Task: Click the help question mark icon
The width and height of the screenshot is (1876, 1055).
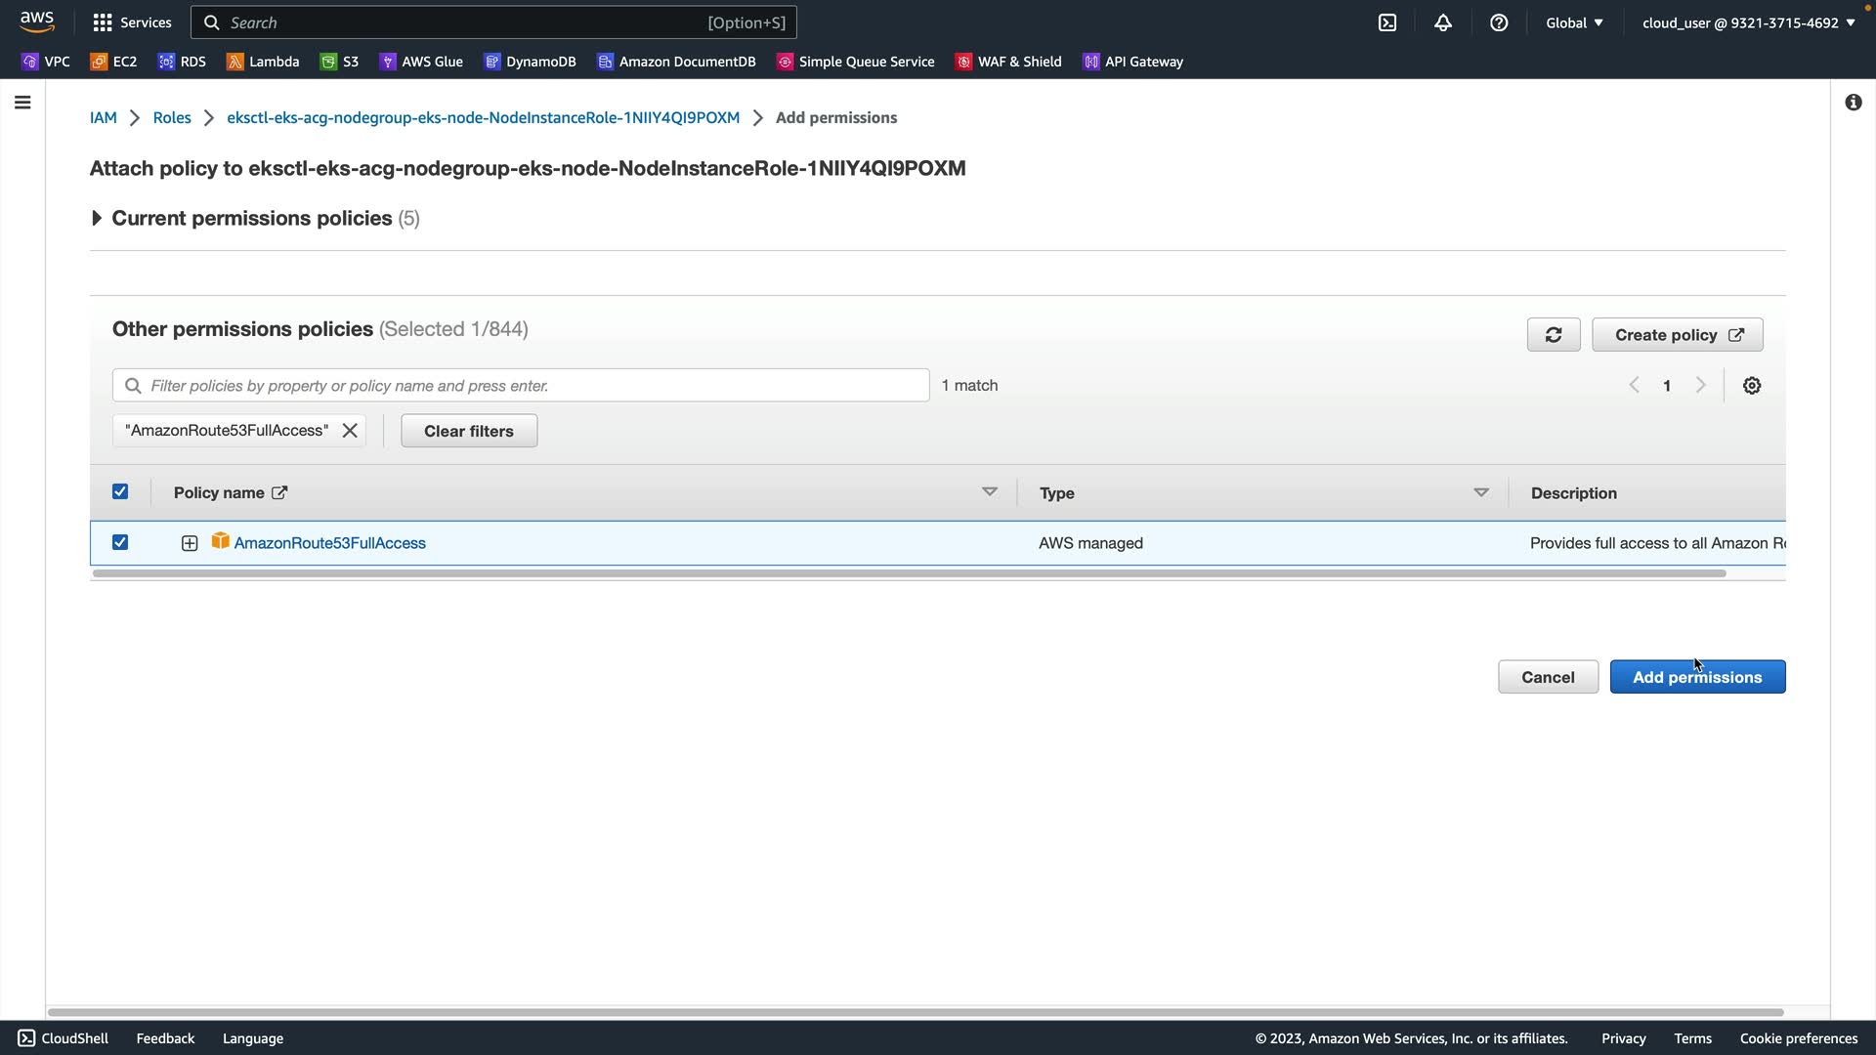Action: (1499, 22)
